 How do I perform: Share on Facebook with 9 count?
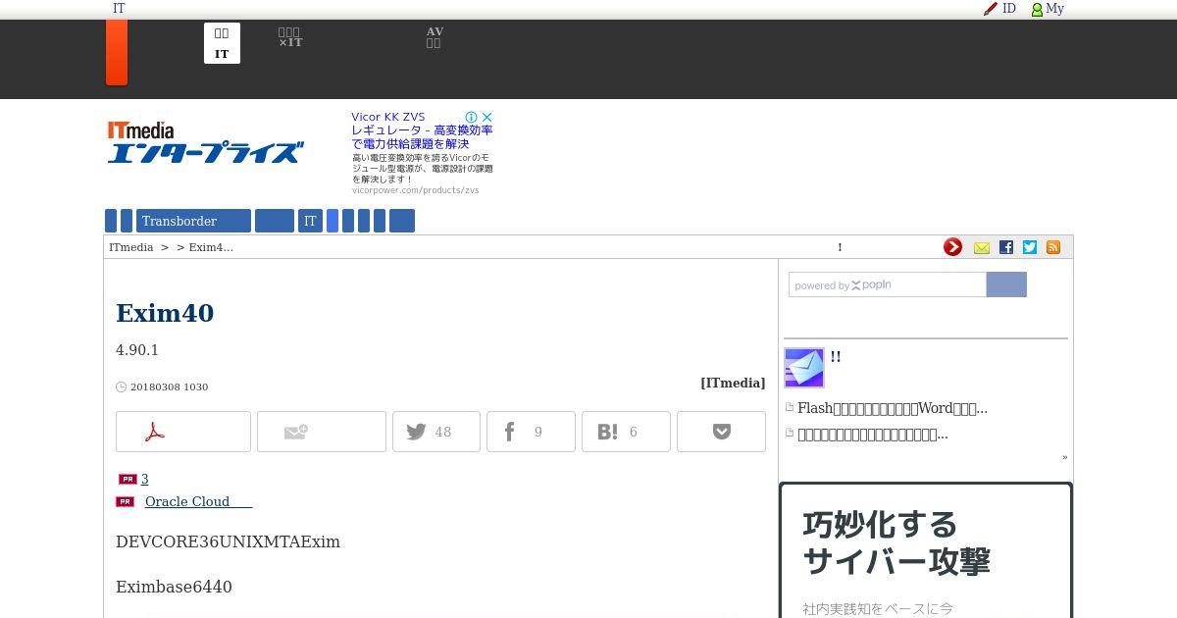pyautogui.click(x=531, y=432)
